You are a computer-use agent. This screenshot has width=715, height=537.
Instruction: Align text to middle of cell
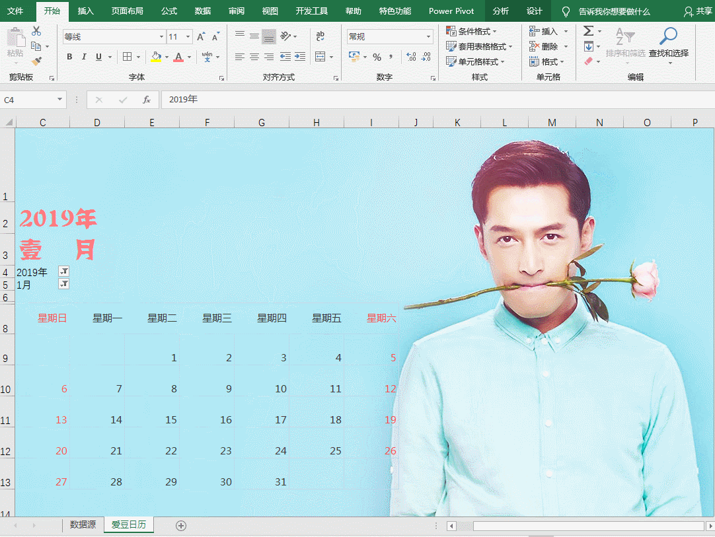coord(254,36)
